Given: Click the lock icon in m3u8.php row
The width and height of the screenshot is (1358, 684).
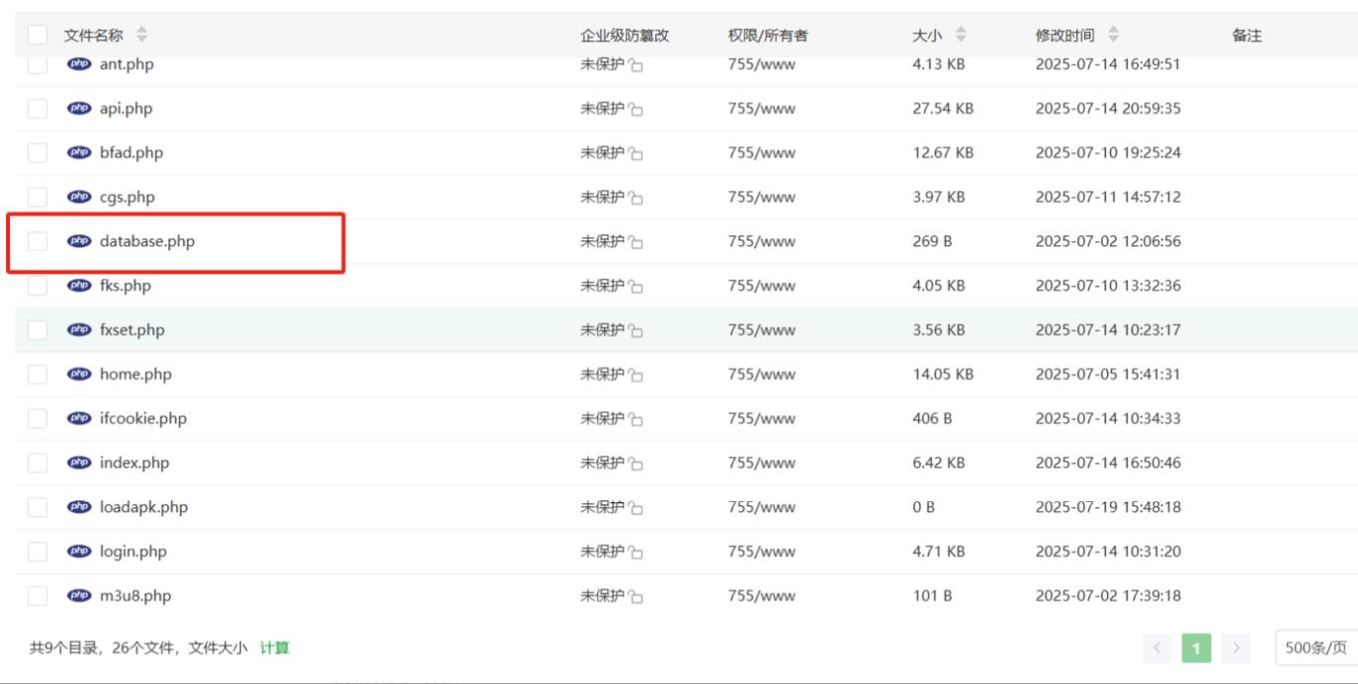Looking at the screenshot, I should click(x=636, y=597).
